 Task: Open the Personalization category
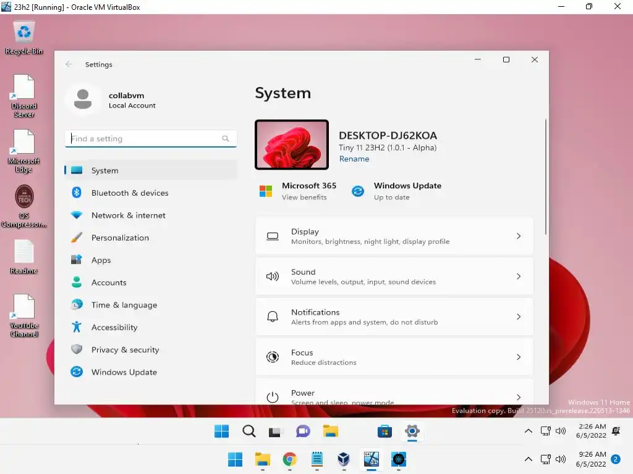pos(151,238)
